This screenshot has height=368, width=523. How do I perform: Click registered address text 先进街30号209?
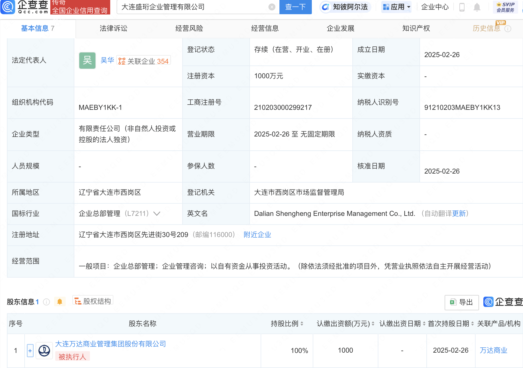(165, 235)
